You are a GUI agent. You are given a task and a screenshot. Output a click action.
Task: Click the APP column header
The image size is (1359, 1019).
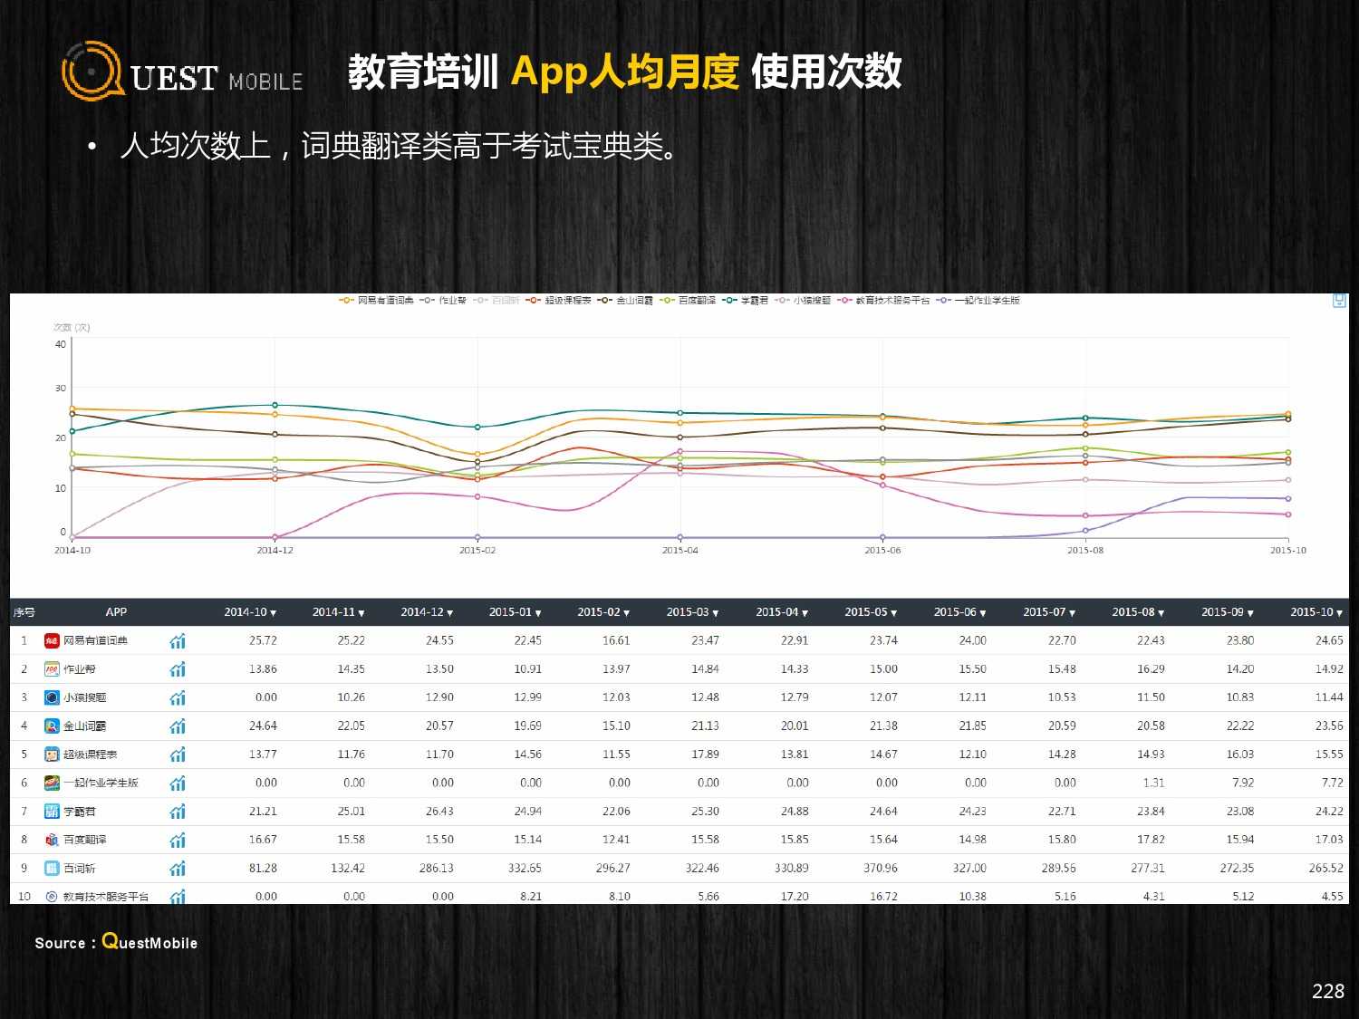[116, 612]
